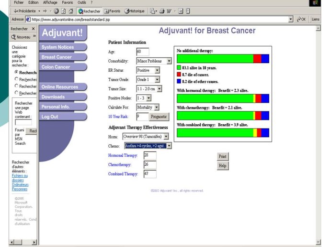Click the Word edit toolbar icon
330x247 pixels.
coord(169,11)
